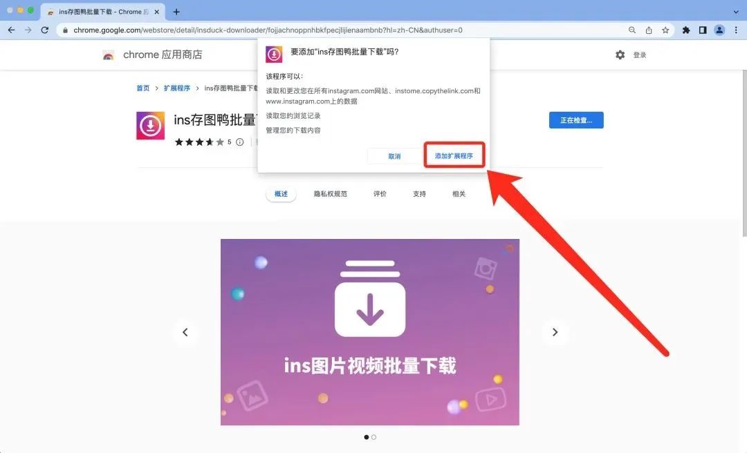Click the URL in the address bar
This screenshot has width=747, height=453.
pos(268,30)
